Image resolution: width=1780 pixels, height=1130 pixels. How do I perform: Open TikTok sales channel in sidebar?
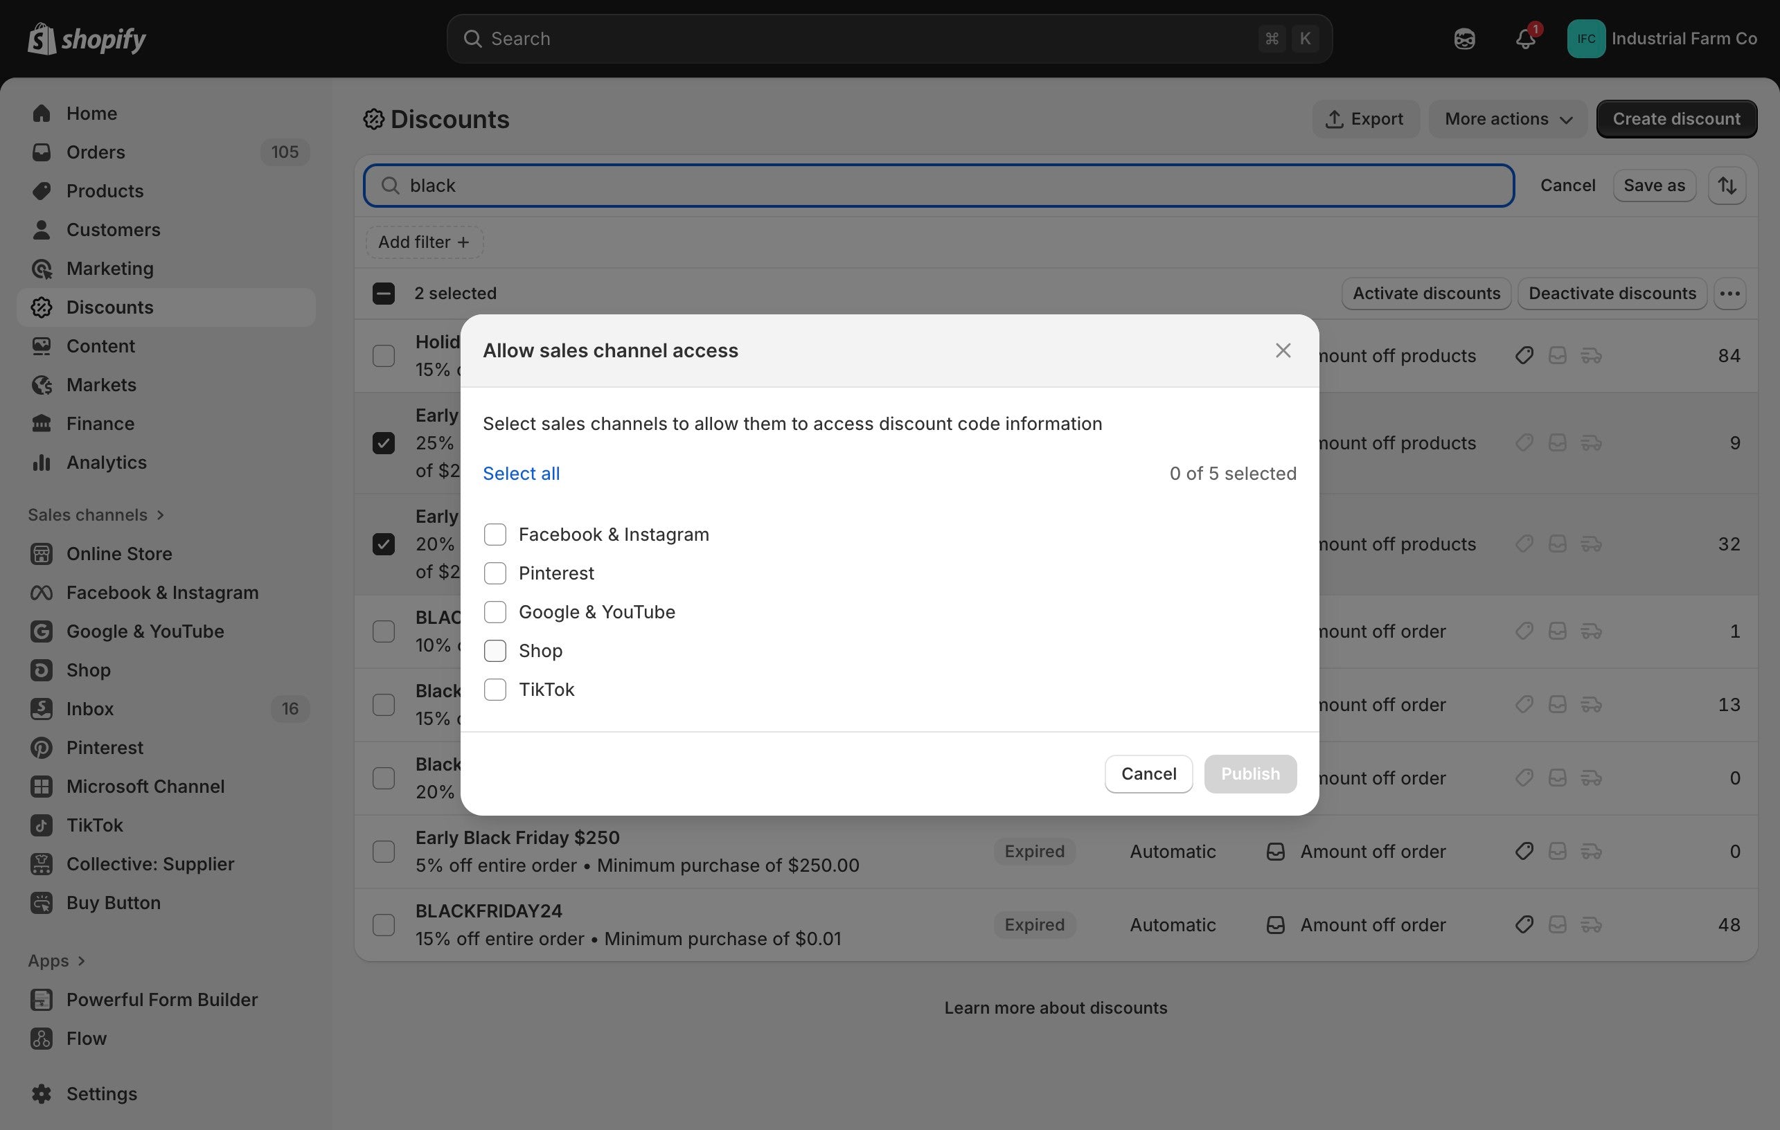pyautogui.click(x=95, y=825)
